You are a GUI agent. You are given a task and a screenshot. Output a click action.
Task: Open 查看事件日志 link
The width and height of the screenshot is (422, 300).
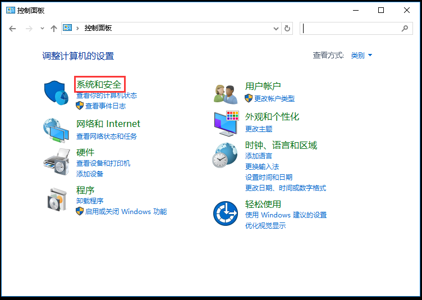click(105, 106)
